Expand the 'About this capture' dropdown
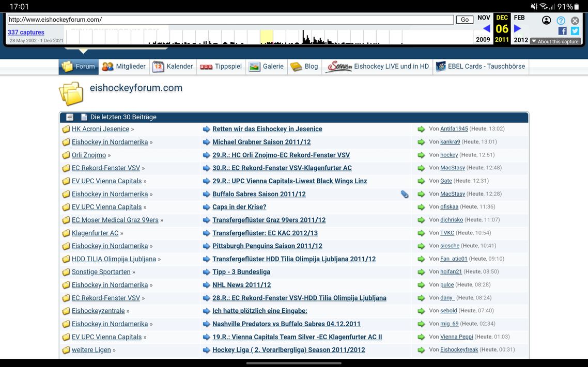This screenshot has width=588, height=367. click(555, 41)
